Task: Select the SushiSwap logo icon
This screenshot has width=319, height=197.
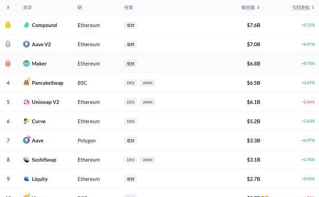Action: click(27, 160)
